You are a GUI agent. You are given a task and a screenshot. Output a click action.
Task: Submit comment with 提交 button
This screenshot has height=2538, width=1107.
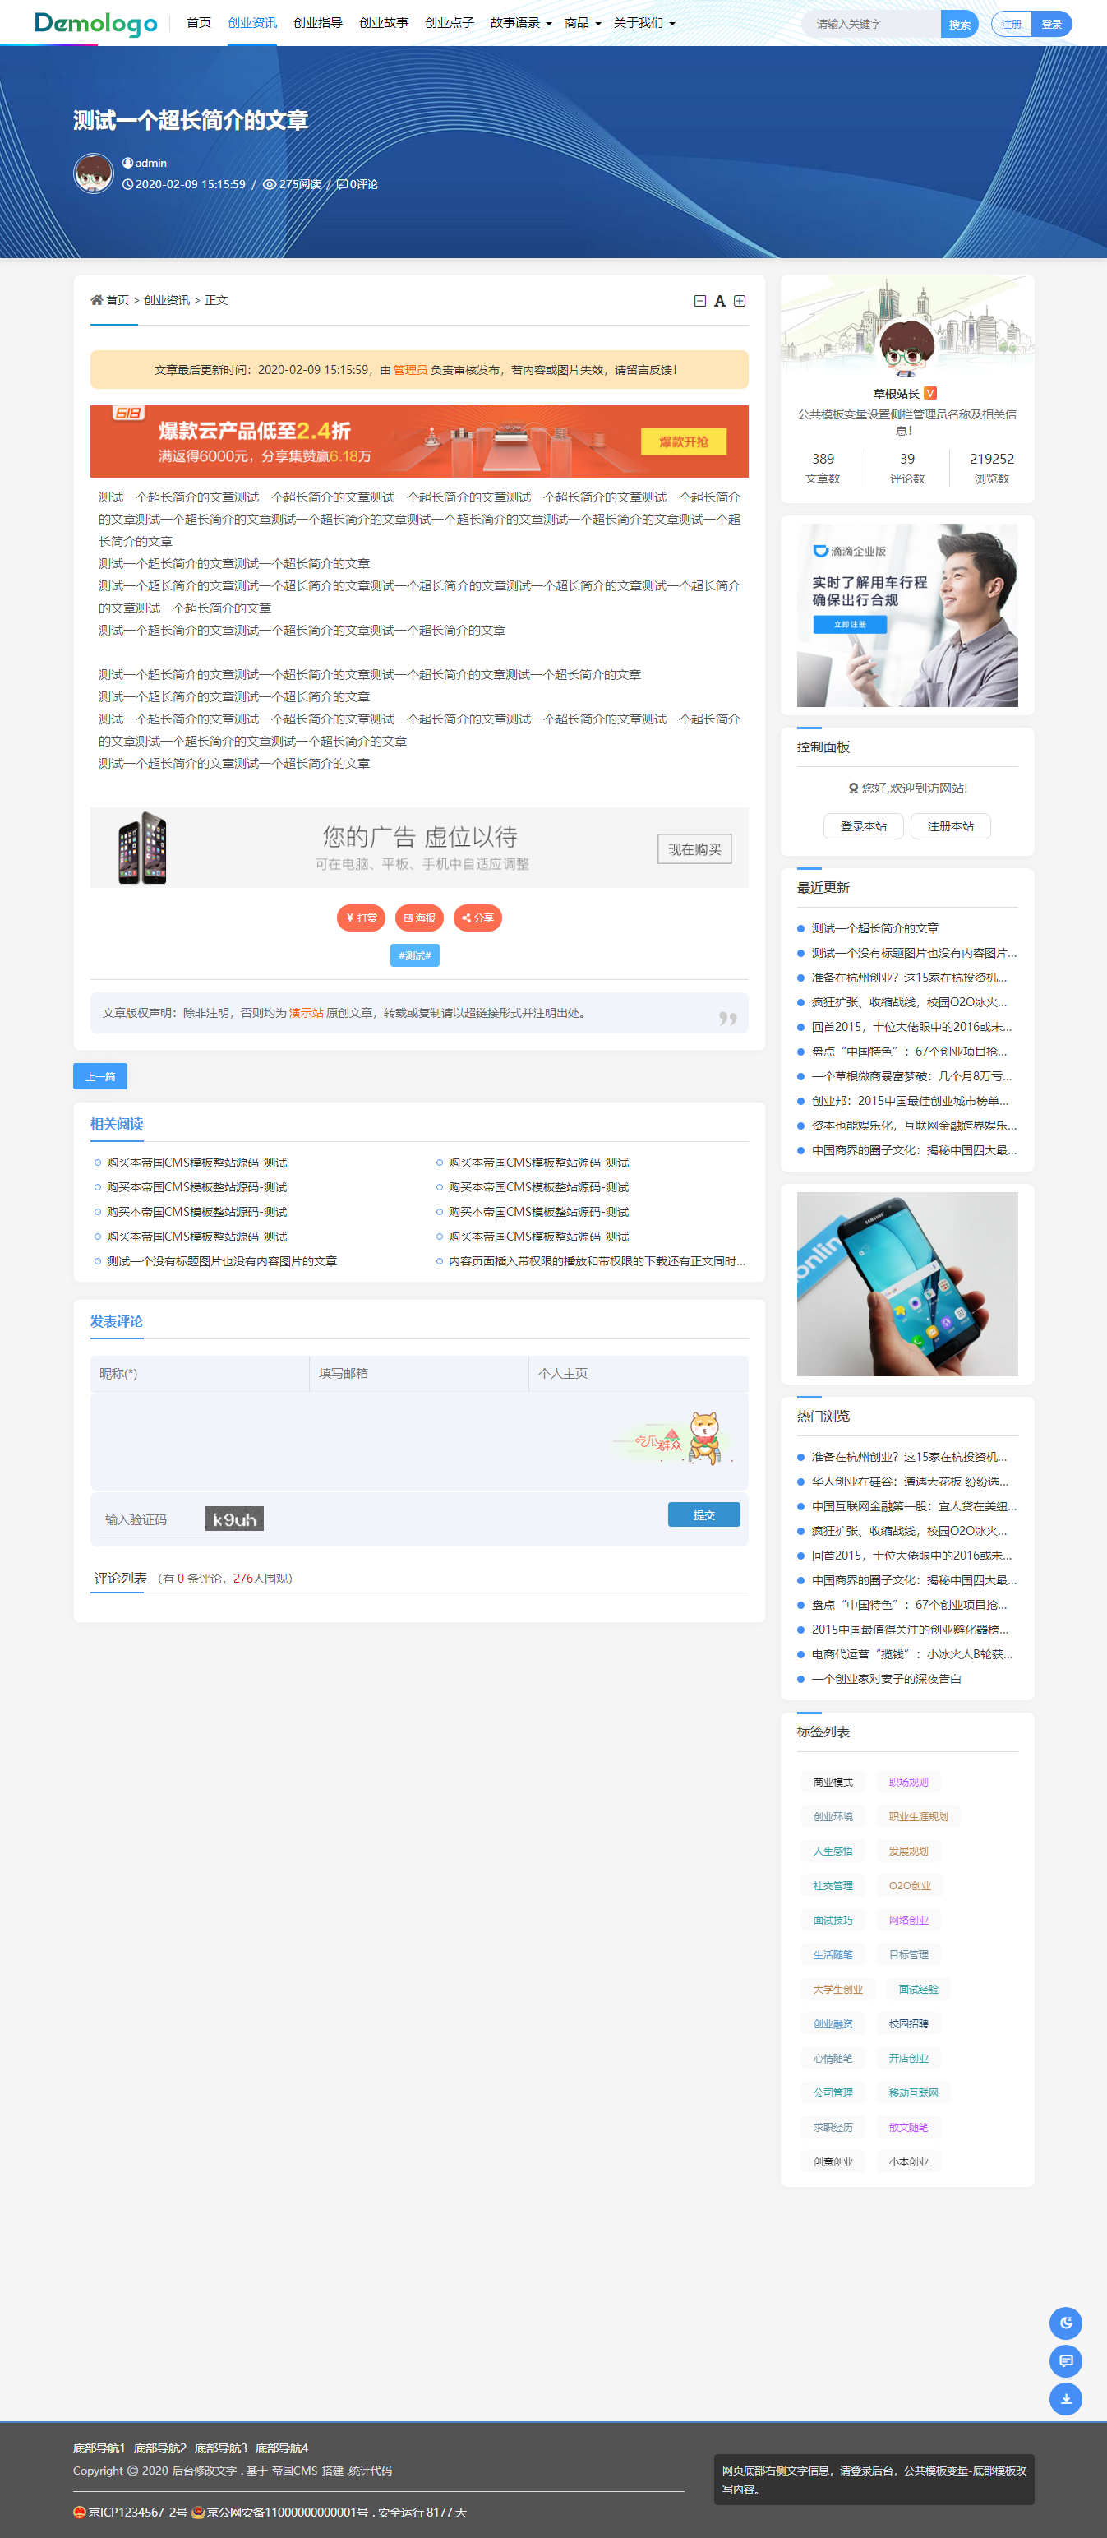click(703, 1514)
